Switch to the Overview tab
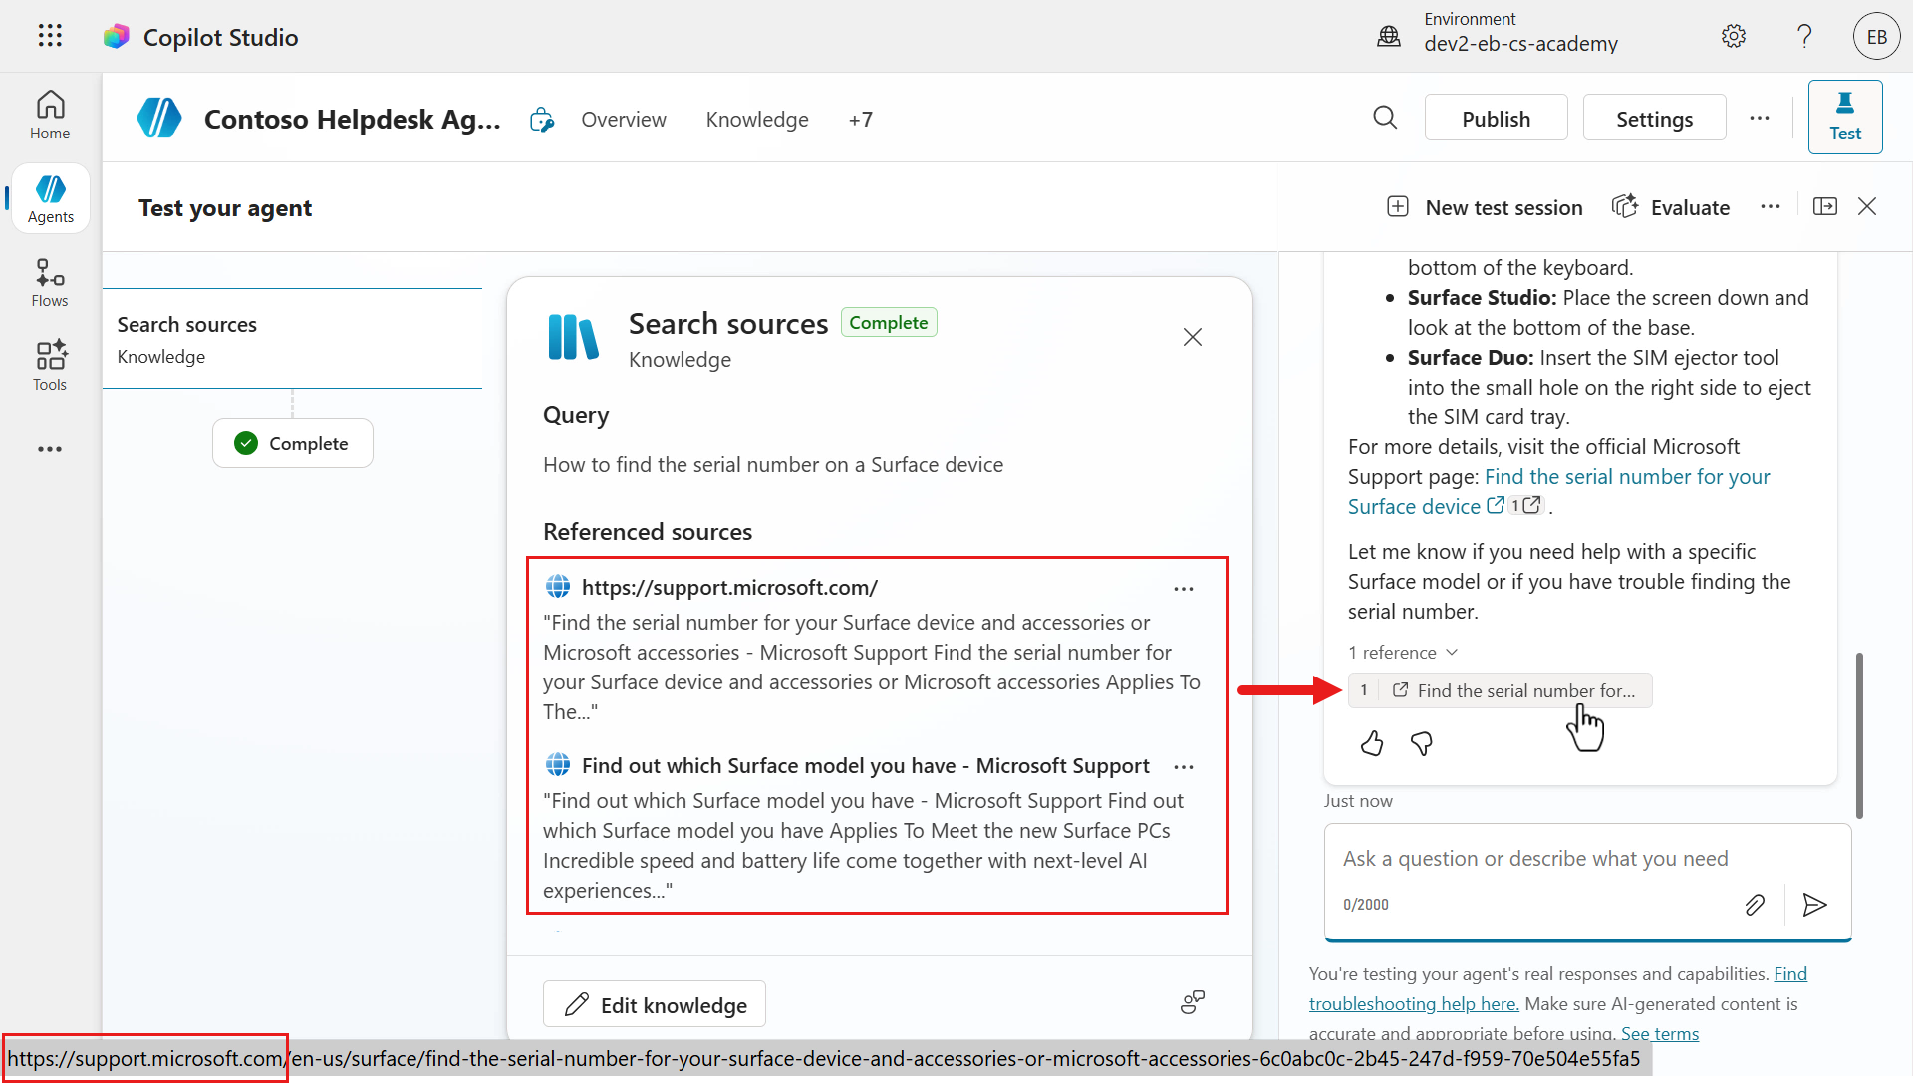 coord(624,120)
